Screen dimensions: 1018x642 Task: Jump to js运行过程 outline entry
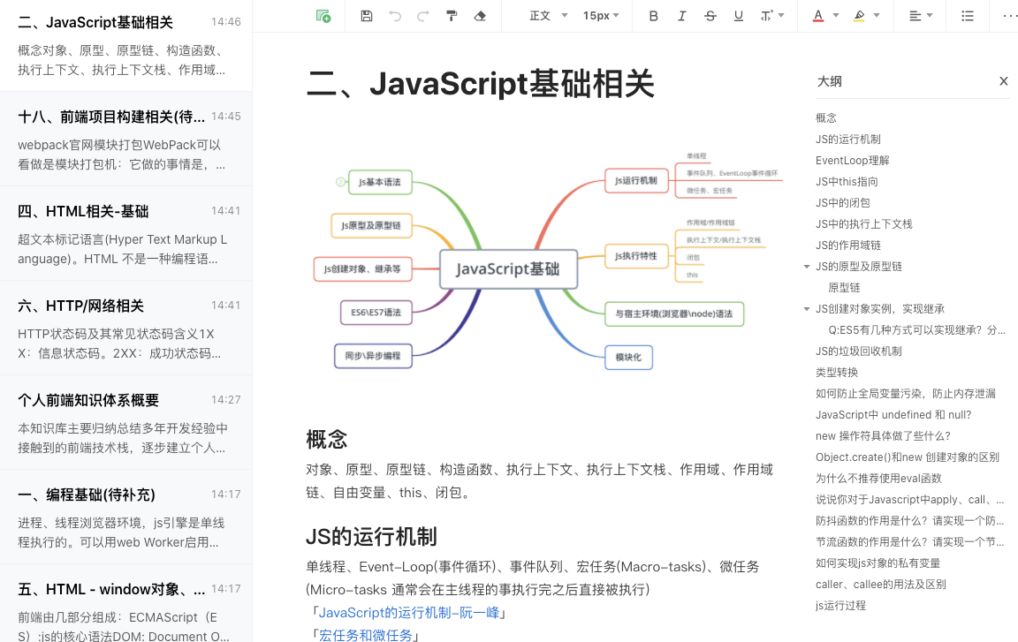coord(840,606)
